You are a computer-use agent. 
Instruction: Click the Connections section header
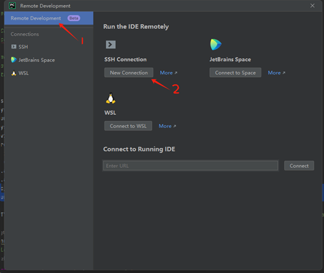coord(25,34)
